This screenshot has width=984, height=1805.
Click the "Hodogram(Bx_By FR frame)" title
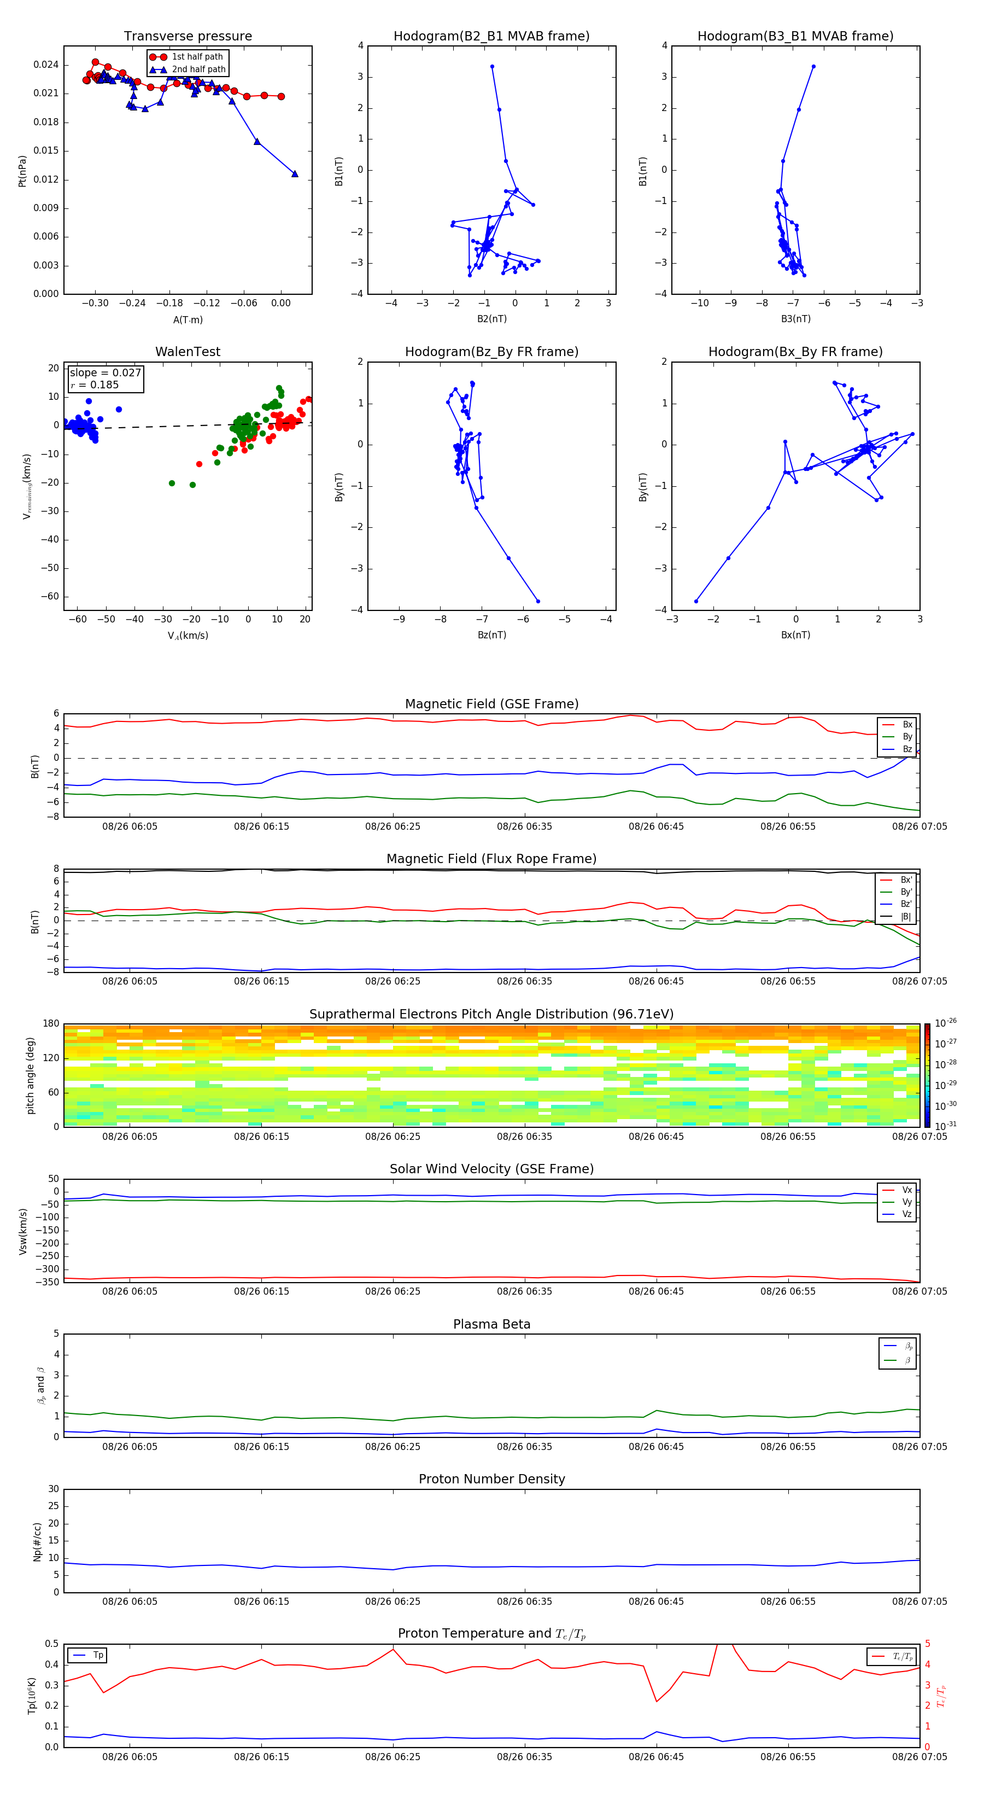tap(795, 352)
